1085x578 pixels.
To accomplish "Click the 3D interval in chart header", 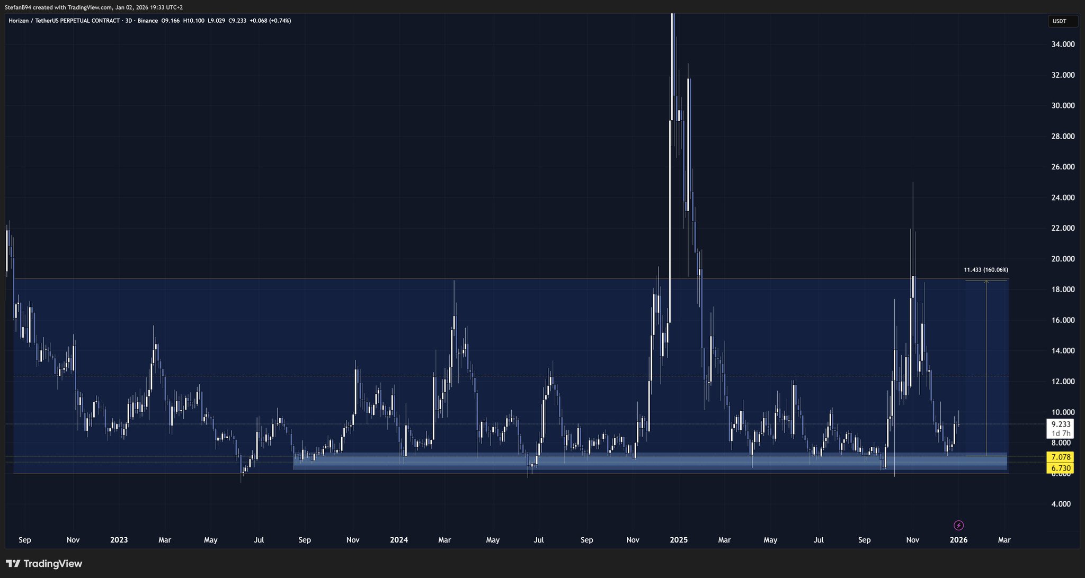I will [x=129, y=21].
